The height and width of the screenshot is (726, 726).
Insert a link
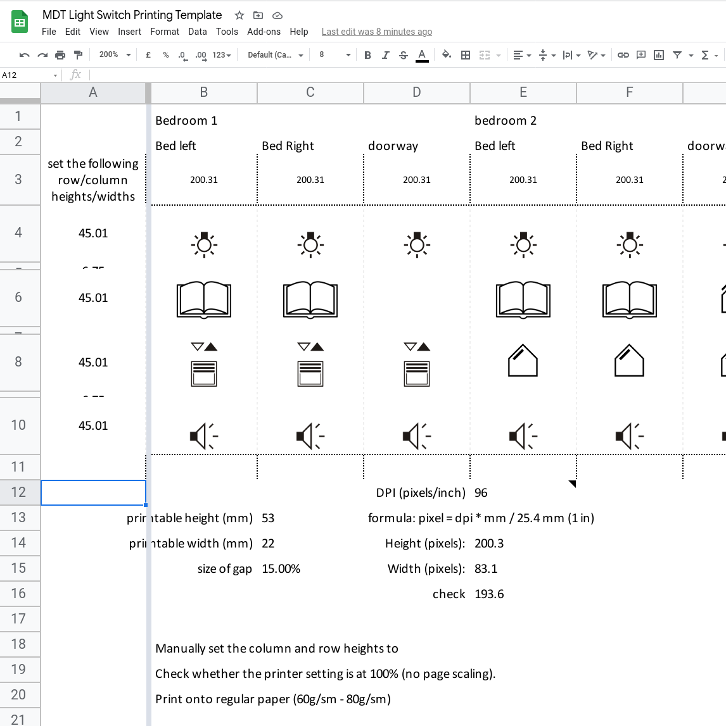pos(623,55)
